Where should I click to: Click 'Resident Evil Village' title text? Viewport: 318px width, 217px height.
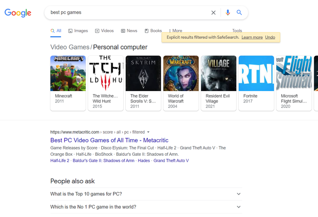(x=218, y=98)
